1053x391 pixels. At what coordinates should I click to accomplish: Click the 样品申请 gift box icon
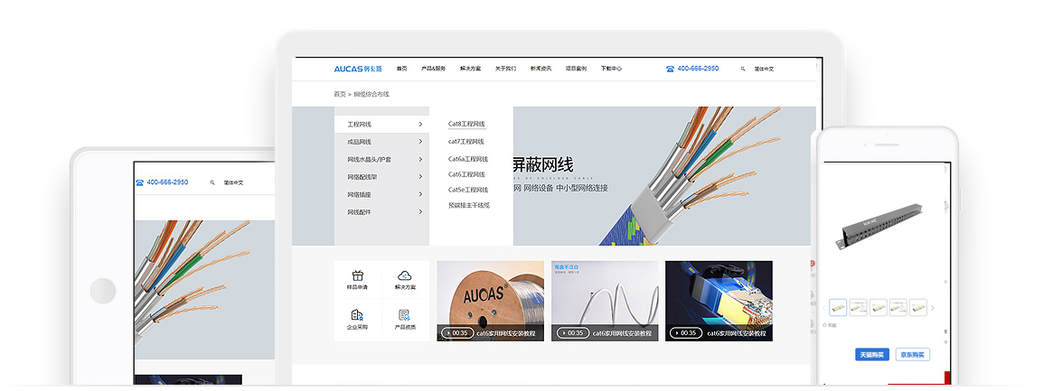click(357, 275)
